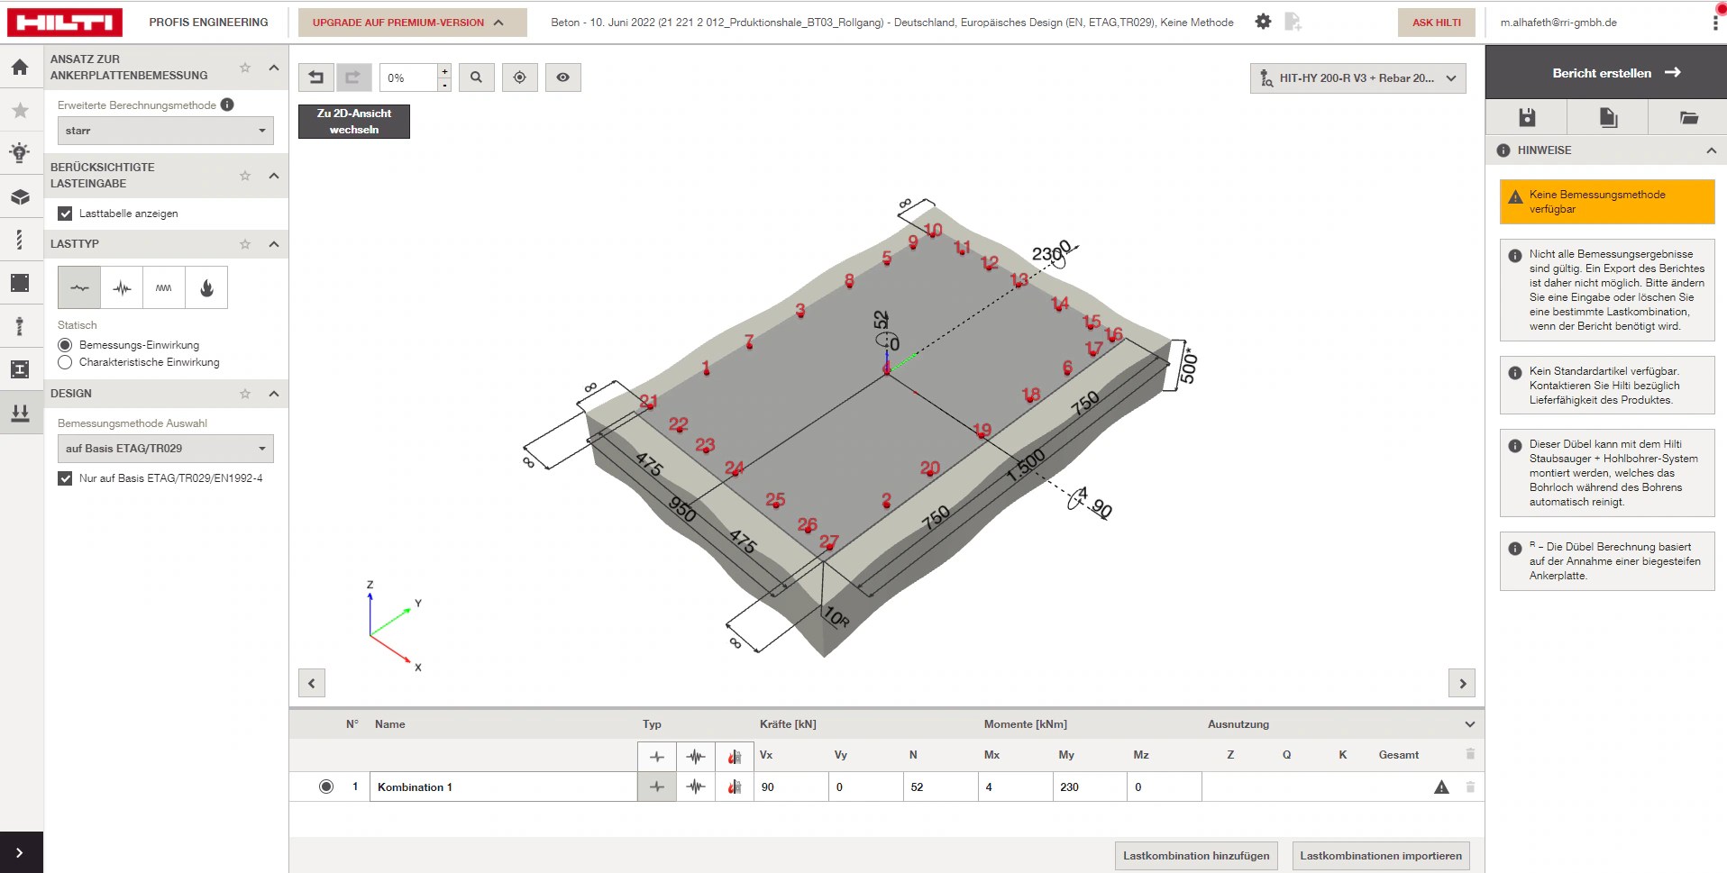Redo the last action

tap(353, 77)
